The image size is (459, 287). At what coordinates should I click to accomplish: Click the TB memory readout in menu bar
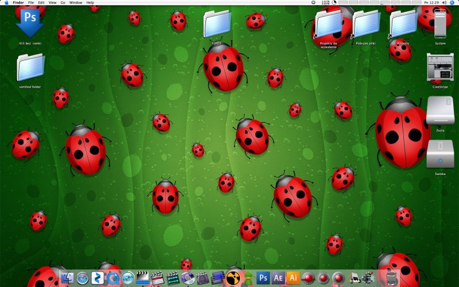325,2
